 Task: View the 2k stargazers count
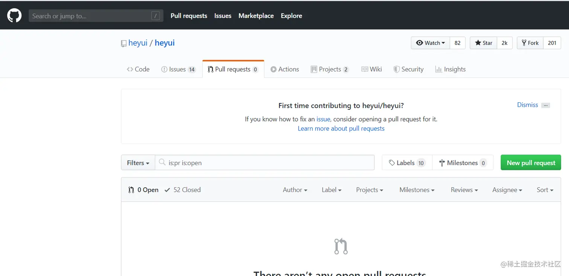coord(505,43)
